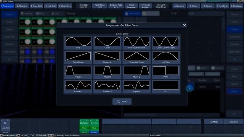Pick the Random 2 curve

107,87
